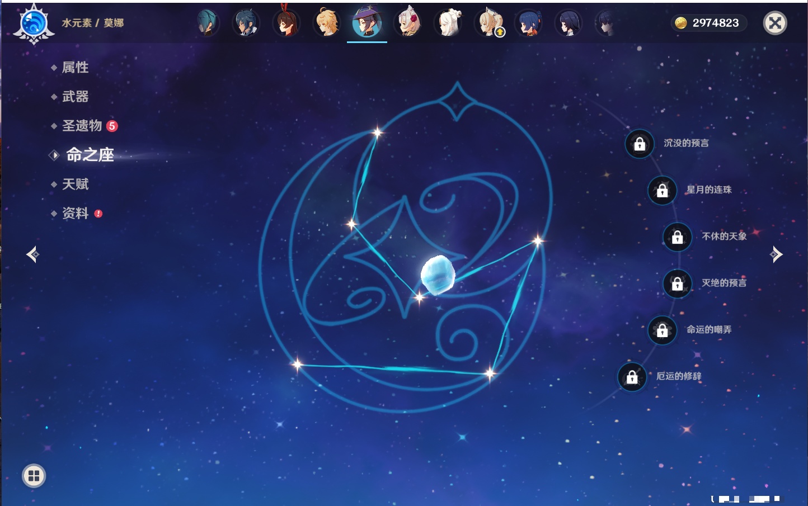Click the lock icon beside 星月的连珠
808x506 pixels.
tap(662, 190)
